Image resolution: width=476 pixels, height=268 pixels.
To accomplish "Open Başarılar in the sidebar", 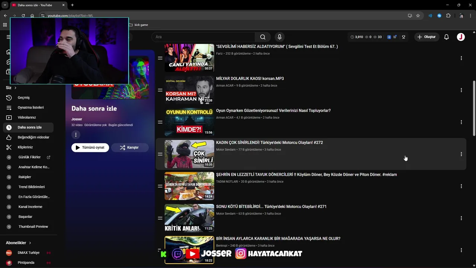I will point(28,217).
